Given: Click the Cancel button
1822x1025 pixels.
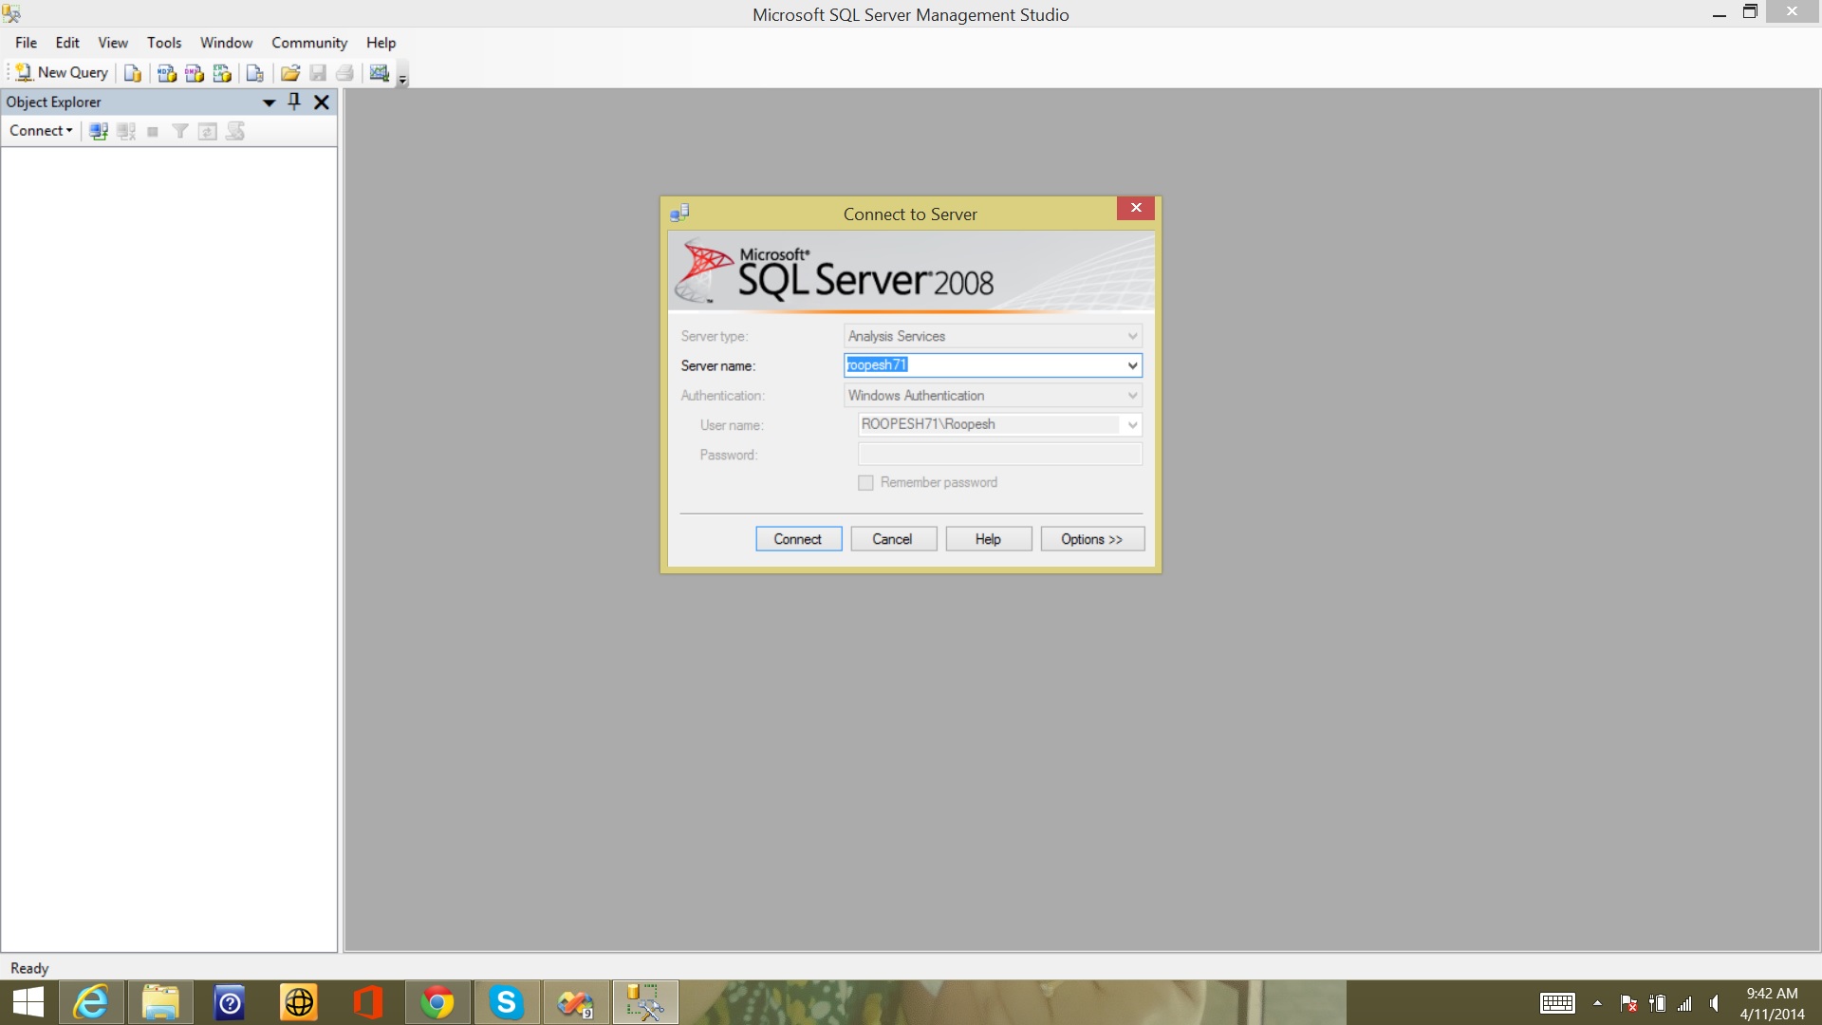Looking at the screenshot, I should pos(893,539).
